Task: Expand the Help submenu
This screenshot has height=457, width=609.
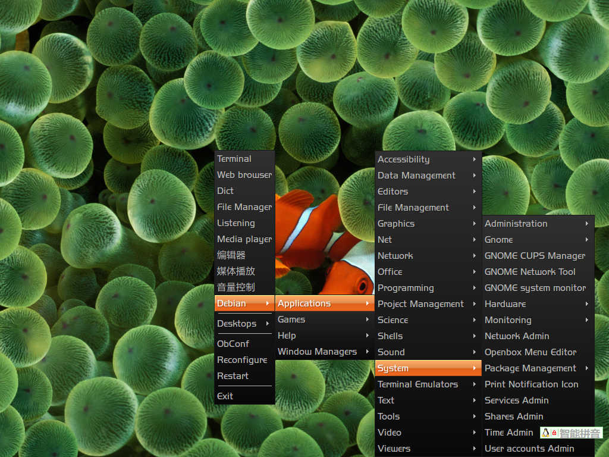Action: pyautogui.click(x=325, y=336)
